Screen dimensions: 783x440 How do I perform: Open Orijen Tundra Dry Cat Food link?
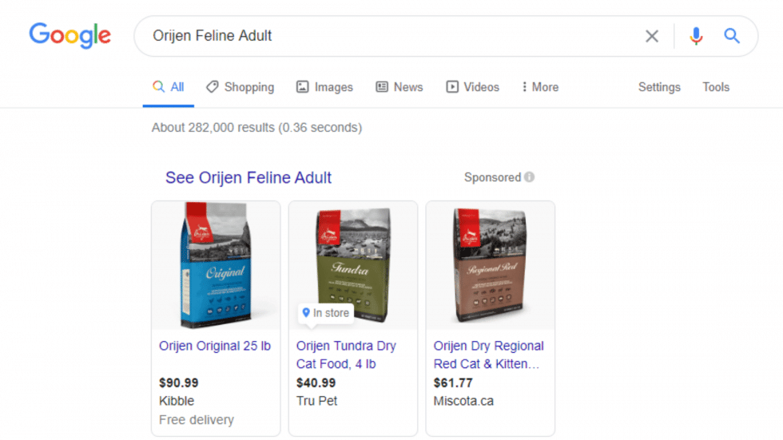point(346,355)
